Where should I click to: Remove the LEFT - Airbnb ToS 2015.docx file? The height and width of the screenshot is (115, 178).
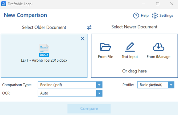[83, 39]
